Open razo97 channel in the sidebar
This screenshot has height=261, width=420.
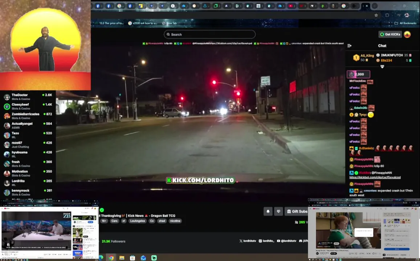(x=28, y=145)
